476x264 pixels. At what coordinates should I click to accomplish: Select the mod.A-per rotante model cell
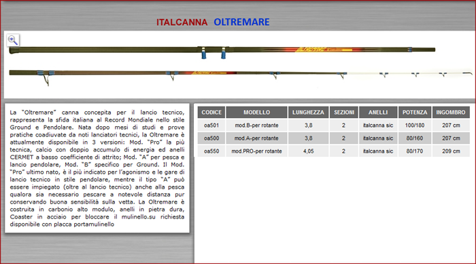(x=256, y=138)
